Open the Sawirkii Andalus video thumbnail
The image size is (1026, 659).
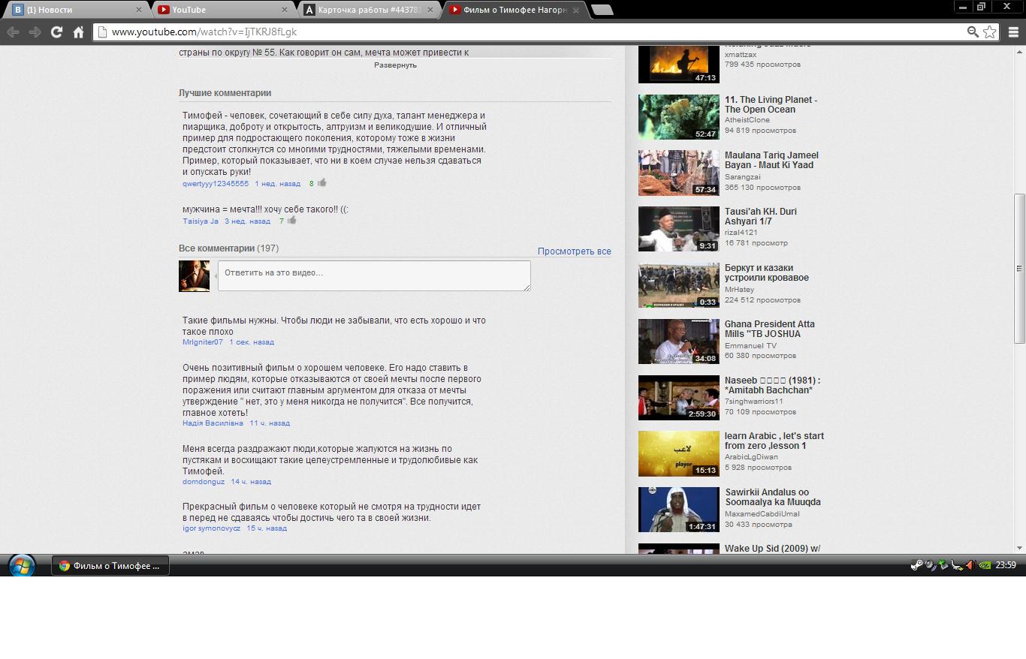(679, 510)
